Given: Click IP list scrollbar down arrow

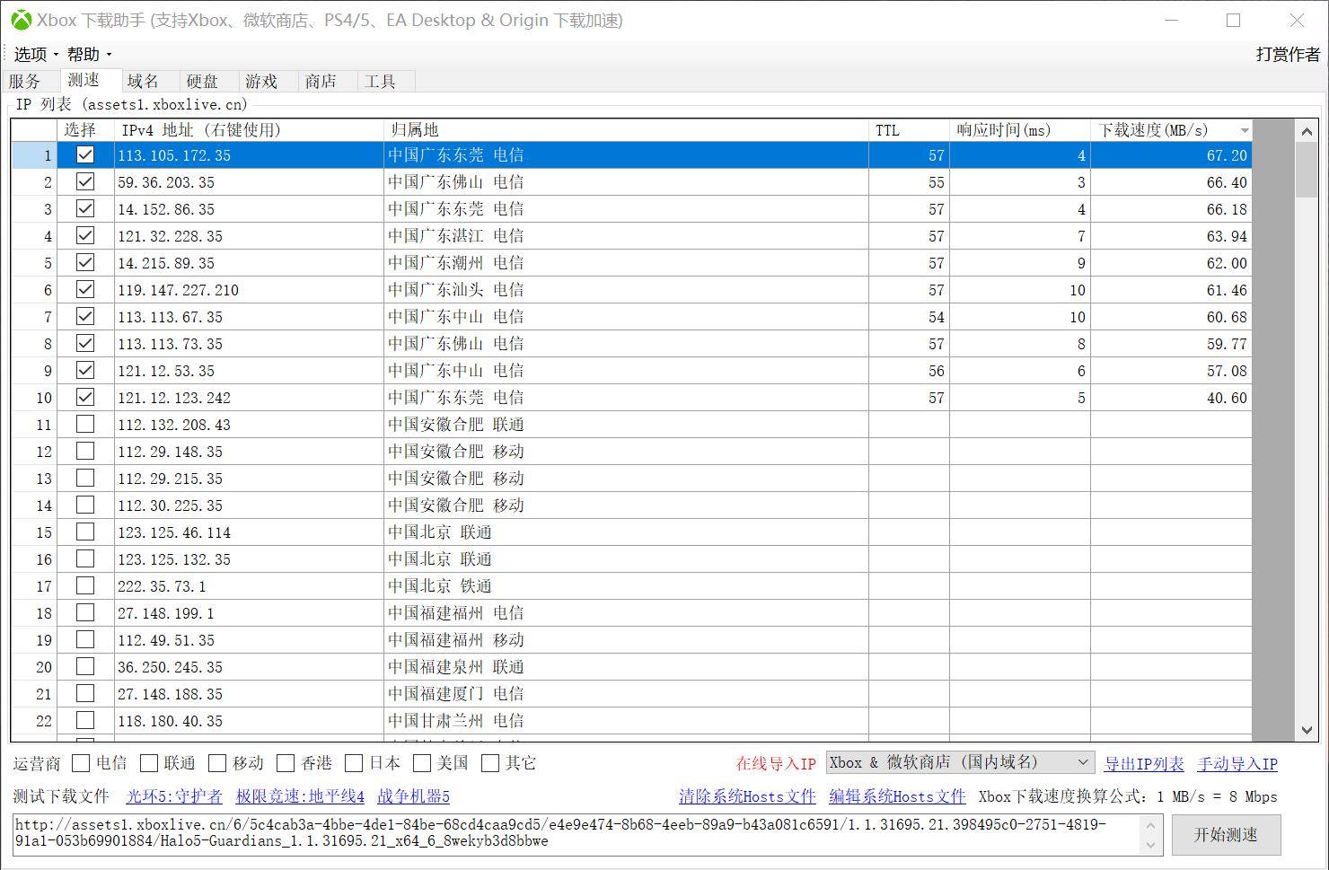Looking at the screenshot, I should tap(1307, 731).
